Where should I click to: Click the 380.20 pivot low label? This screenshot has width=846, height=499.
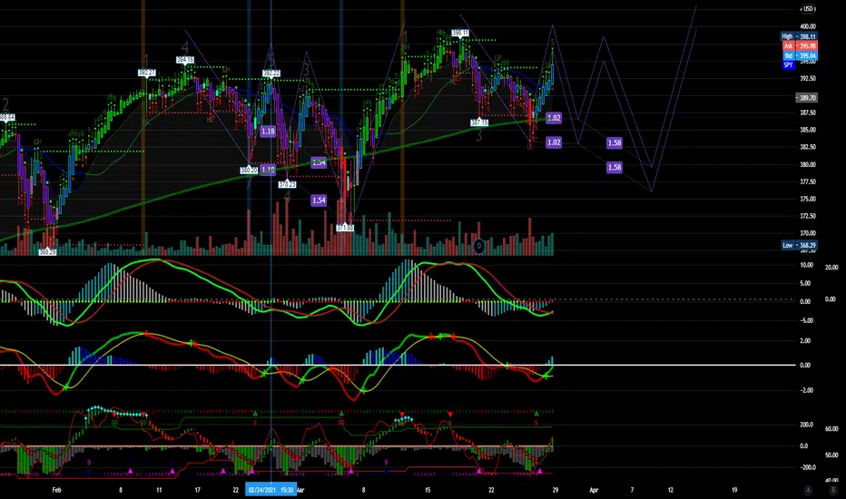pos(249,170)
